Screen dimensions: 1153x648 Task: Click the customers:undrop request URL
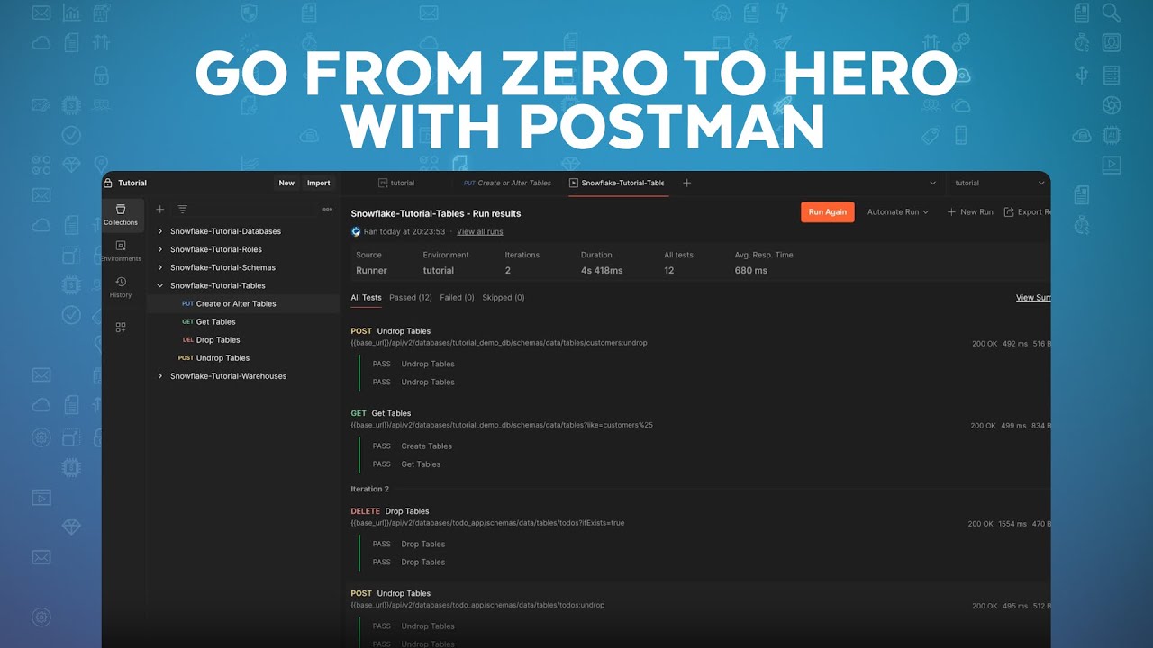(499, 343)
